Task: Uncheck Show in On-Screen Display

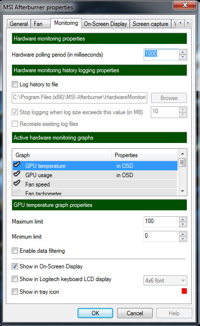Action: (x=15, y=266)
